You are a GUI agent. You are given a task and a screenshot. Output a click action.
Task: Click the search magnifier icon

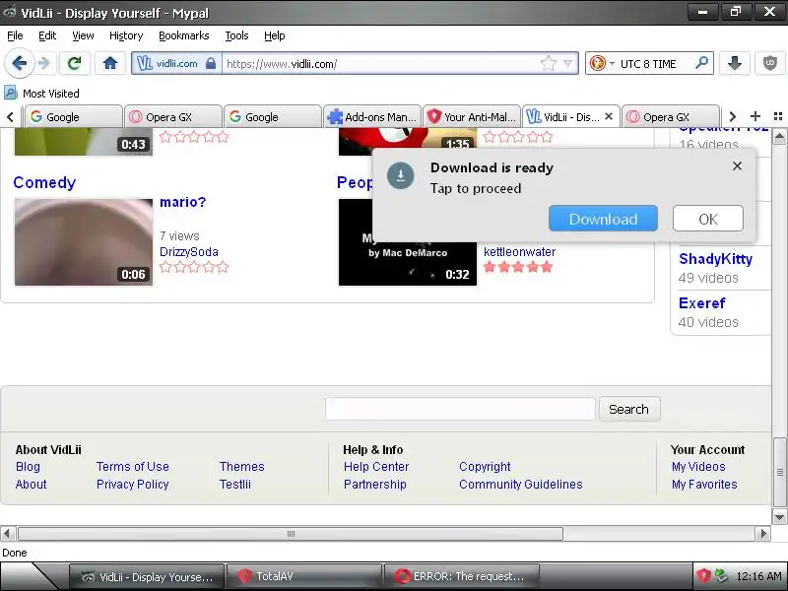click(x=701, y=63)
